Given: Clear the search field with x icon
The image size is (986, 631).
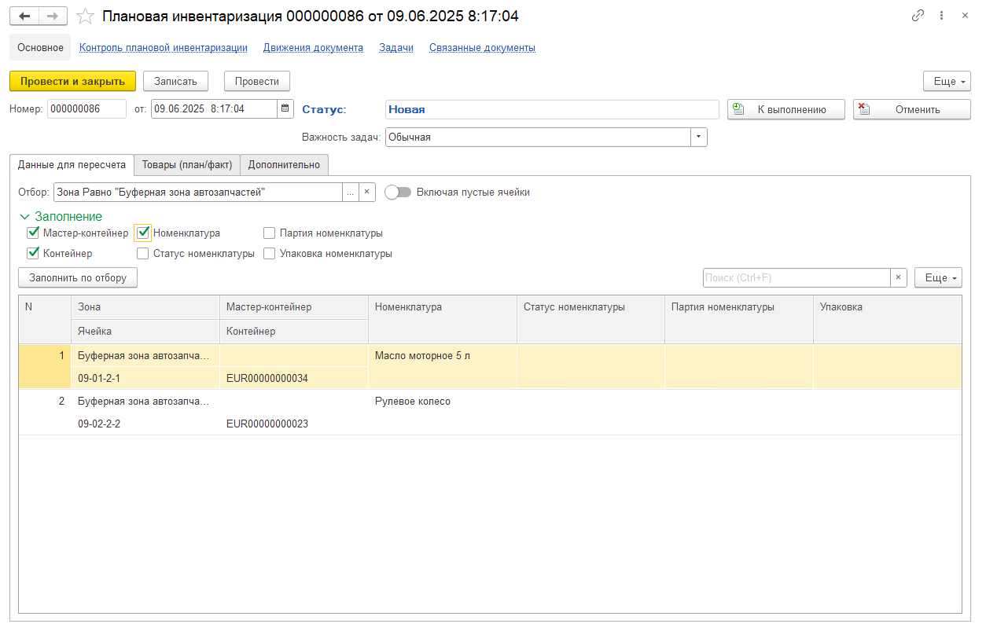Looking at the screenshot, I should 899,277.
